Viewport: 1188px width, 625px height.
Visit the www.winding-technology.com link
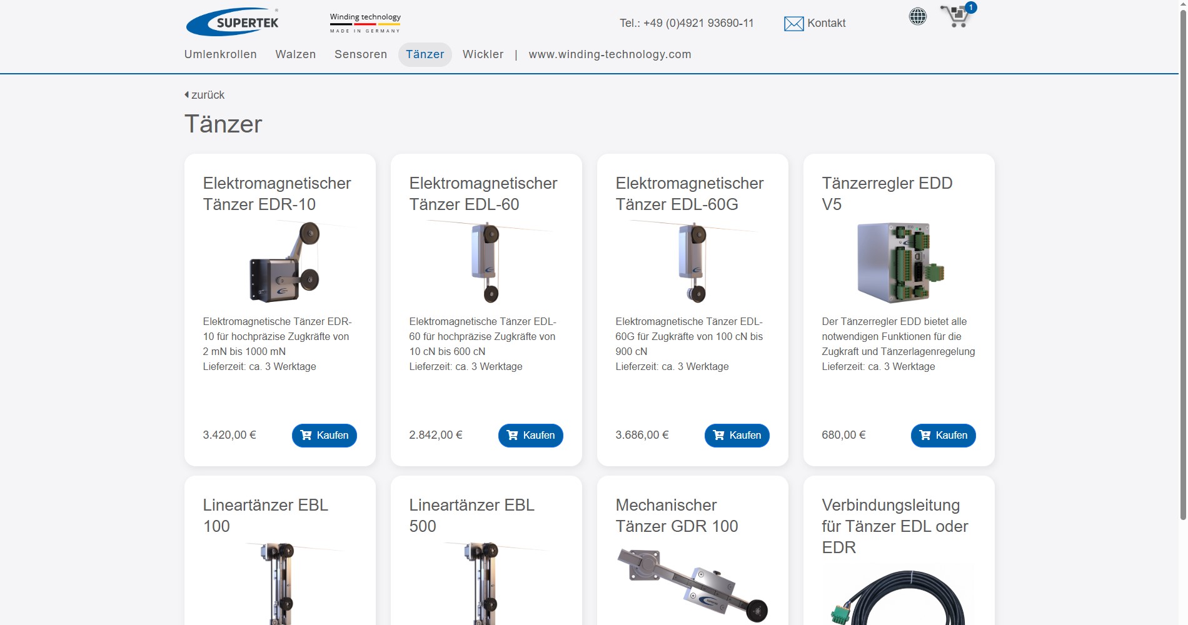pyautogui.click(x=610, y=54)
